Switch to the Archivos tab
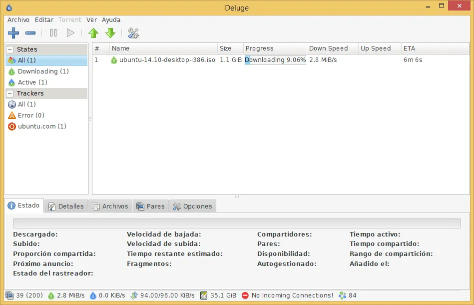 click(110, 206)
